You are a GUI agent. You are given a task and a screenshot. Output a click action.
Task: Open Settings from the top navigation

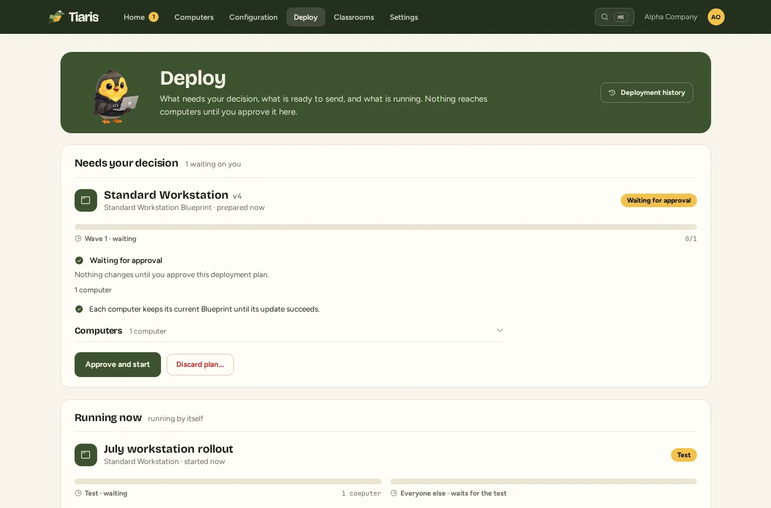[404, 17]
